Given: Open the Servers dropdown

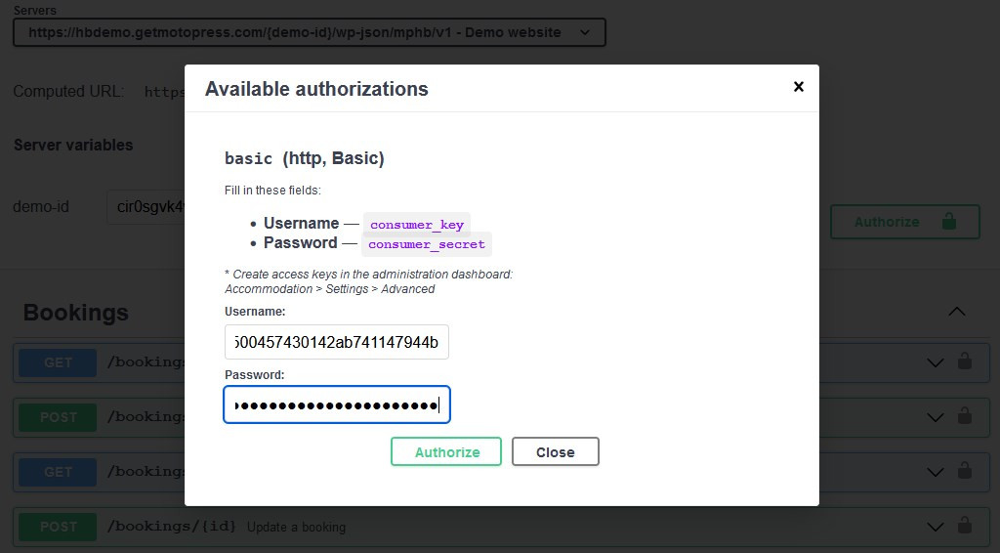Looking at the screenshot, I should pos(309,32).
